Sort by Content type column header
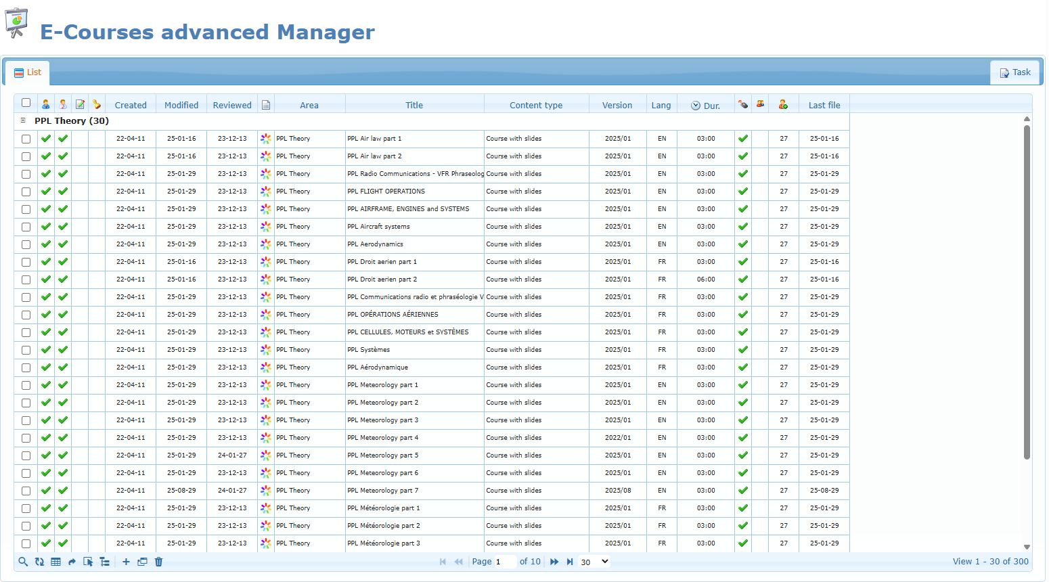 click(536, 105)
